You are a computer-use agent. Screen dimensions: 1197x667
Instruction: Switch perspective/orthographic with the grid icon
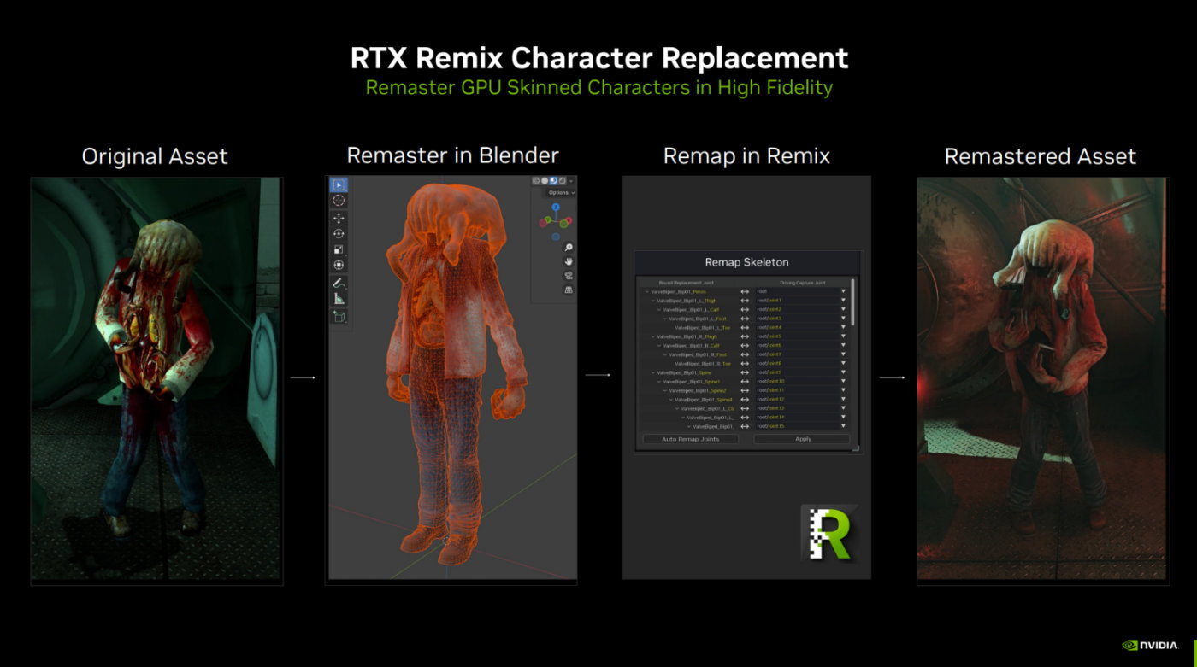pyautogui.click(x=569, y=290)
